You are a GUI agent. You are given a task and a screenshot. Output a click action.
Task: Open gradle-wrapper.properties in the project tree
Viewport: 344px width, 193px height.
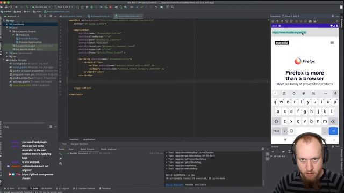coord(27,71)
